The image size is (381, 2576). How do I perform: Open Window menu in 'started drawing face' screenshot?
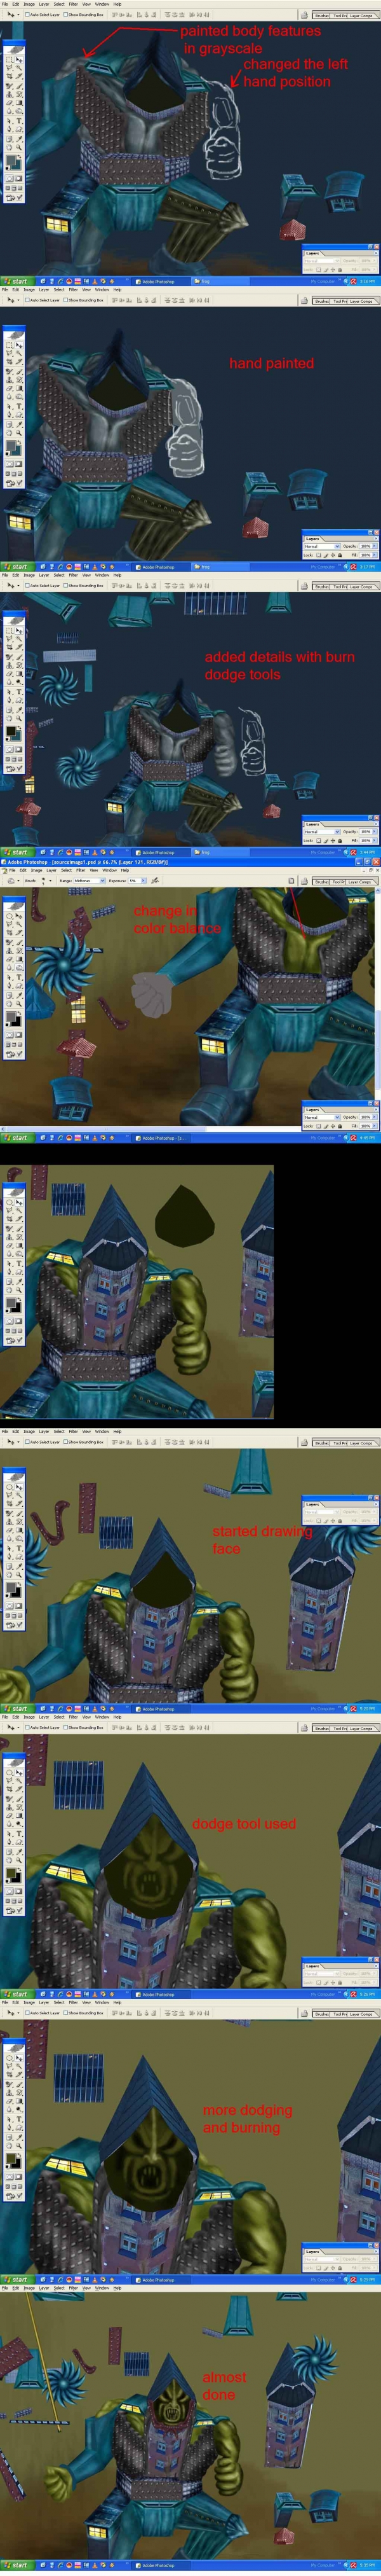(101, 1431)
